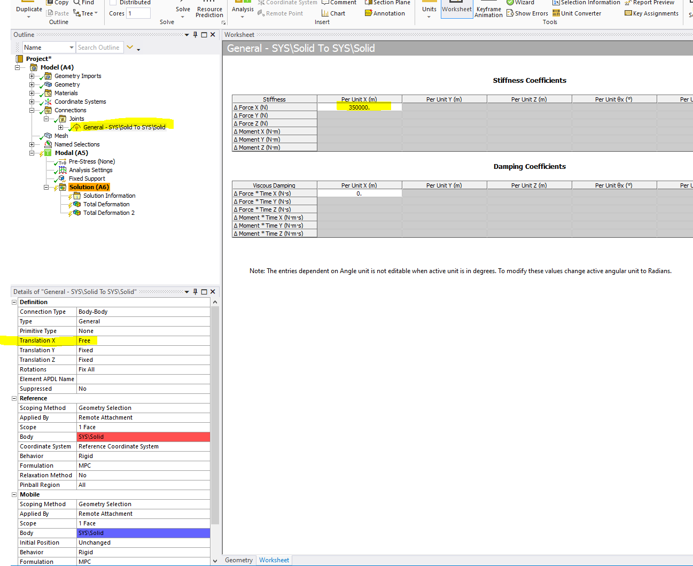The height and width of the screenshot is (566, 693).
Task: Click the Rotations value Fix All
Action: pos(143,369)
